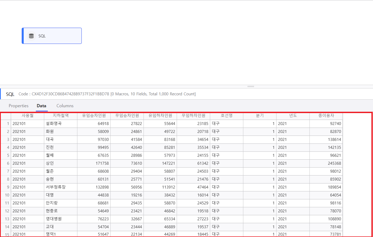The image size is (373, 237).
Task: Click the 총이용자 column header
Action: coord(326,115)
